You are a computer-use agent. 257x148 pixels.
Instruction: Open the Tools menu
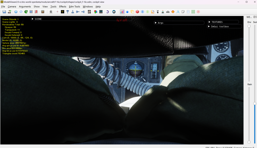[53, 7]
